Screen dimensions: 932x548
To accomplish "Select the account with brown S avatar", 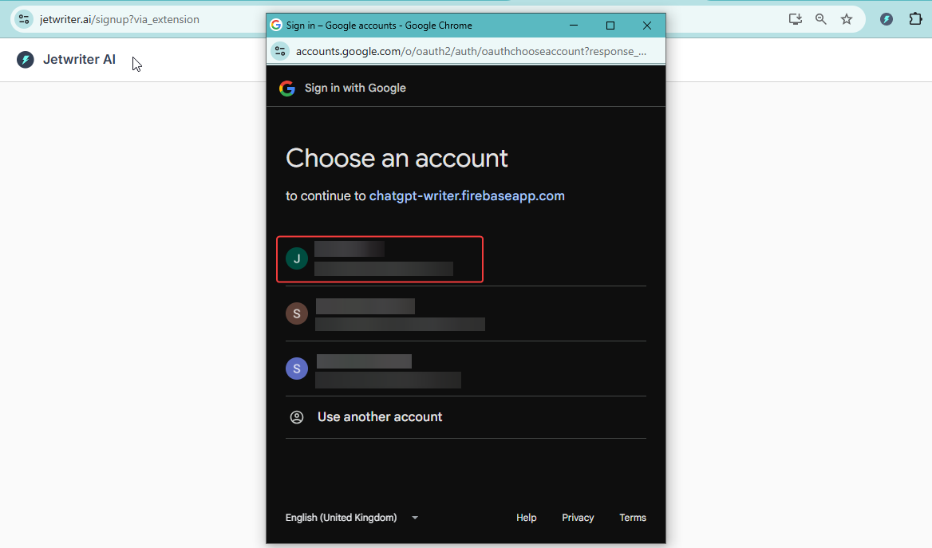I will [466, 313].
